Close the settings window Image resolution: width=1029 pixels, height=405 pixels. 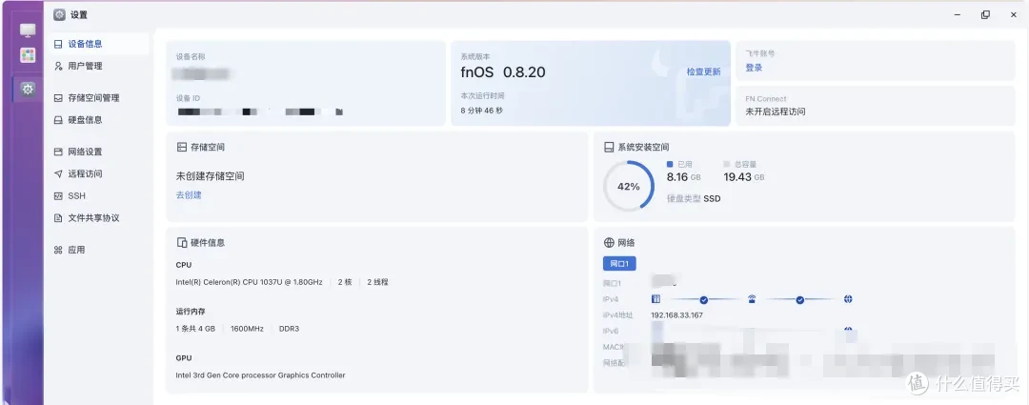1013,14
